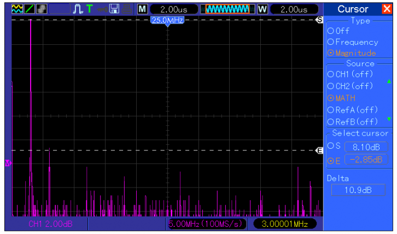Click the CH1 2.00dB scale readout
This screenshot has height=234, width=397.
click(x=50, y=224)
